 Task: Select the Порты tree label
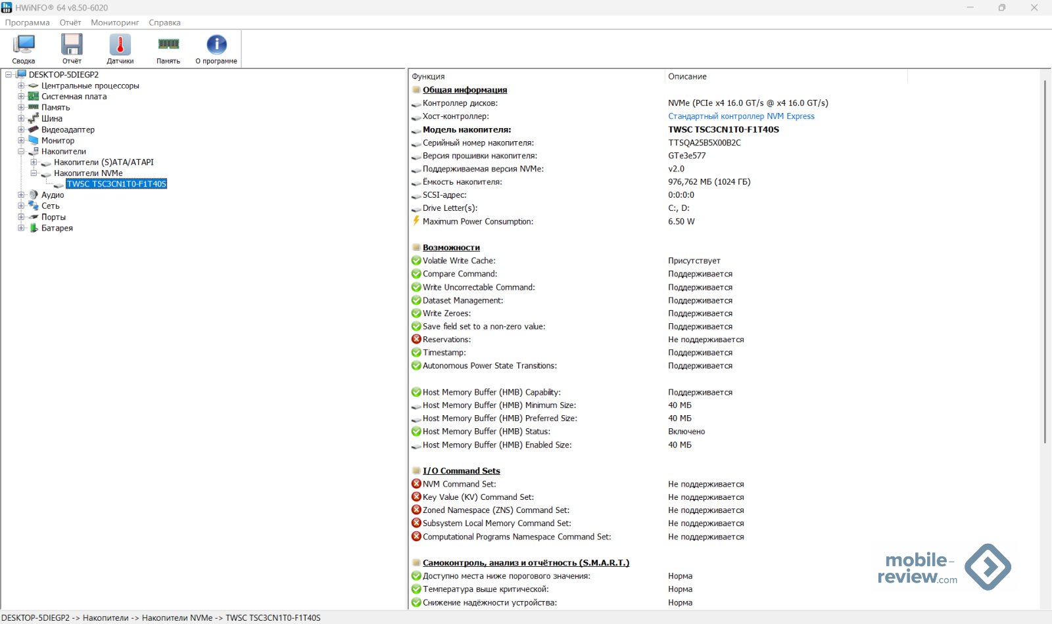coord(53,217)
